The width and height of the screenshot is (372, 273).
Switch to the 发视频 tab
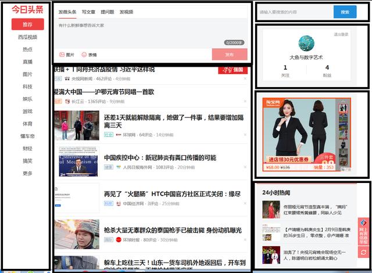(x=126, y=12)
